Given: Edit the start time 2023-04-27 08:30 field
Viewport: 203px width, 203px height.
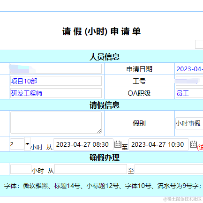Looking at the screenshot, I should coord(83,144).
